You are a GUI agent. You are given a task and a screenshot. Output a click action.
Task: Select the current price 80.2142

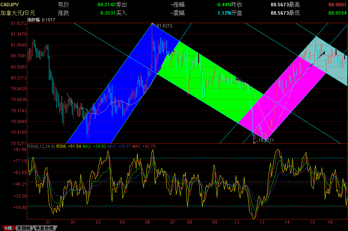click(107, 5)
